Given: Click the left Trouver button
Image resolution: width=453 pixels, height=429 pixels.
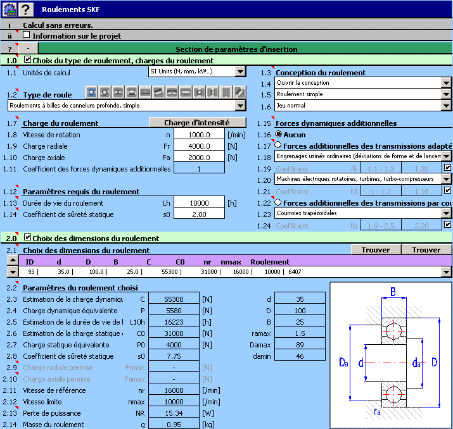Looking at the screenshot, I should click(x=376, y=249).
